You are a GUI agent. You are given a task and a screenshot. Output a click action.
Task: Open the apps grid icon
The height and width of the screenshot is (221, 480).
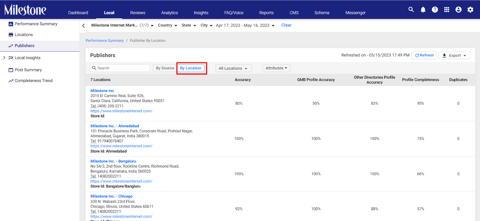point(447,10)
